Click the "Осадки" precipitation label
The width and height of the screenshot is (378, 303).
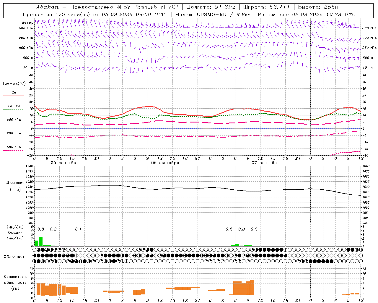[15, 233]
